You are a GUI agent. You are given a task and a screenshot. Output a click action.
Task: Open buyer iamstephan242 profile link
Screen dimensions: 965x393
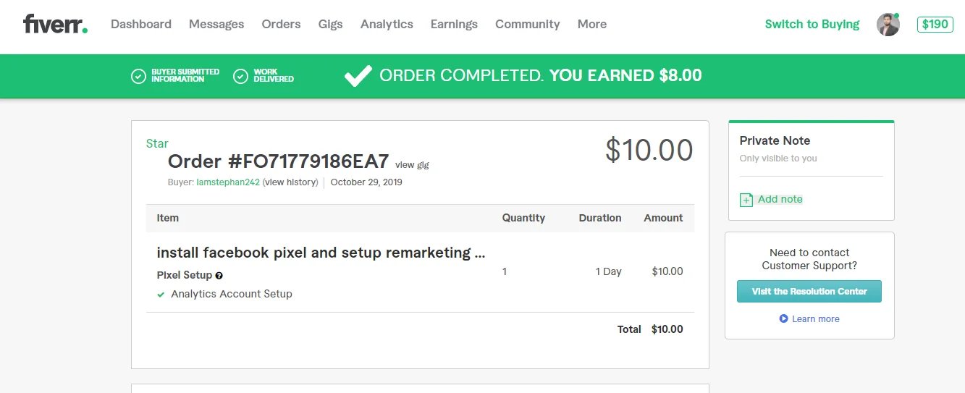tap(228, 182)
